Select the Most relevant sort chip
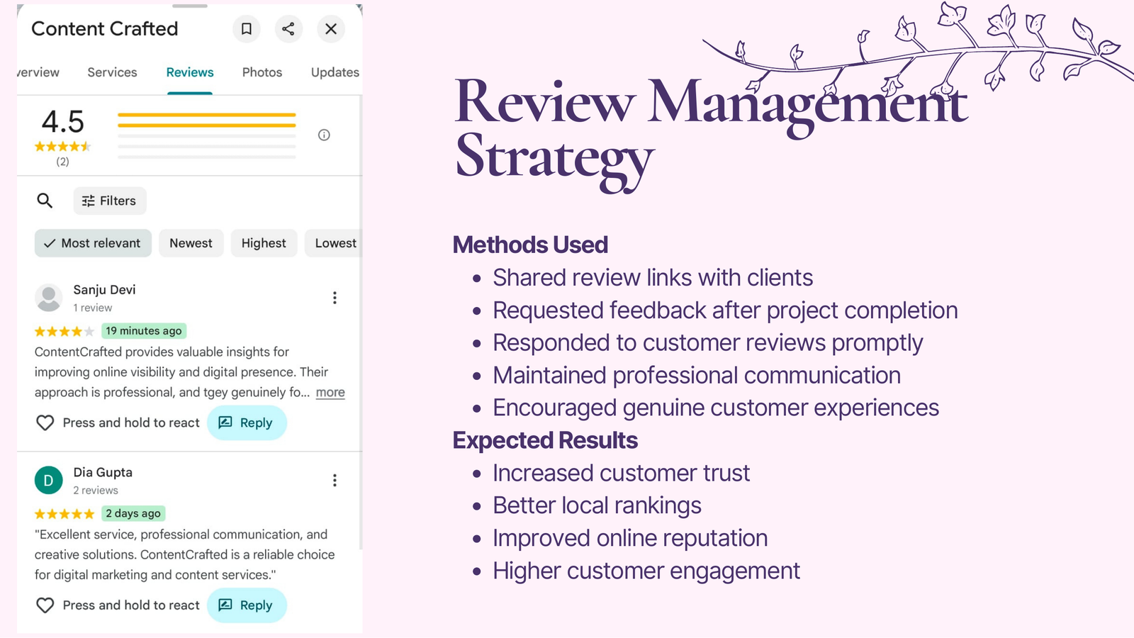Image resolution: width=1134 pixels, height=638 pixels. [x=93, y=243]
